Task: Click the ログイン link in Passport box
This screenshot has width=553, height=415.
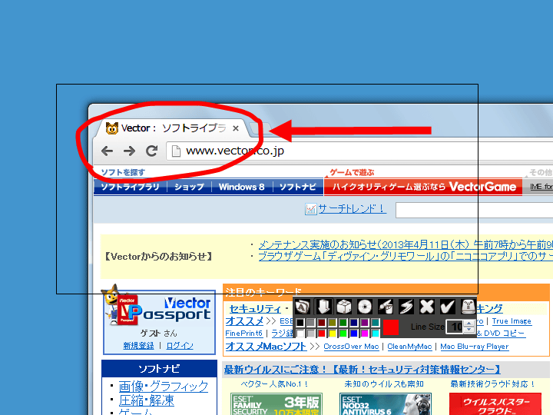Action: click(x=180, y=346)
